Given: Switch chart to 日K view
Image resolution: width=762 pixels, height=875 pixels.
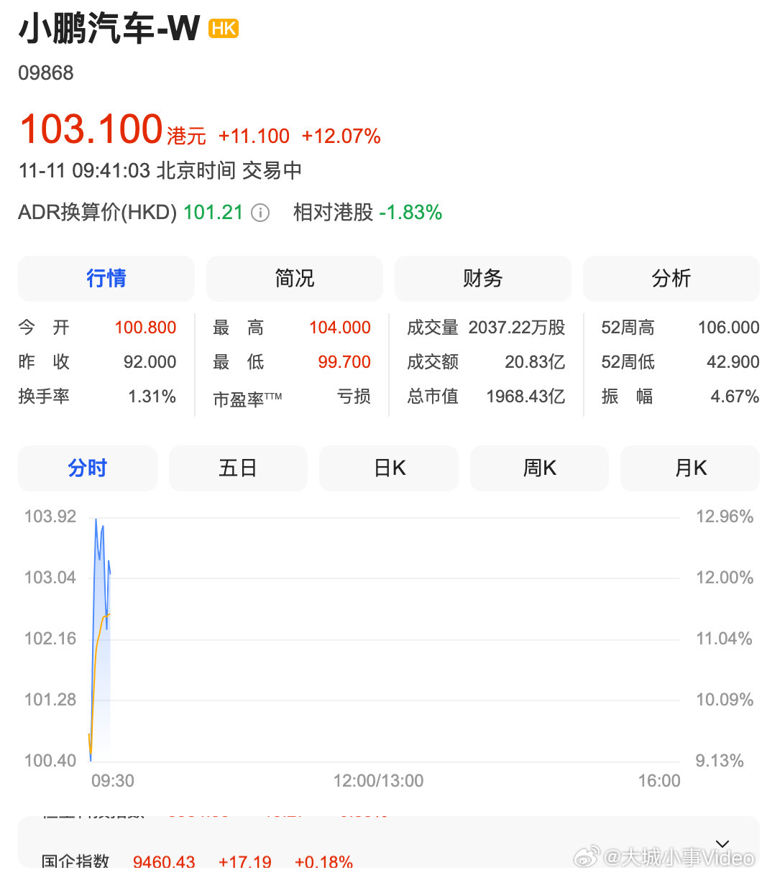Looking at the screenshot, I should point(388,468).
